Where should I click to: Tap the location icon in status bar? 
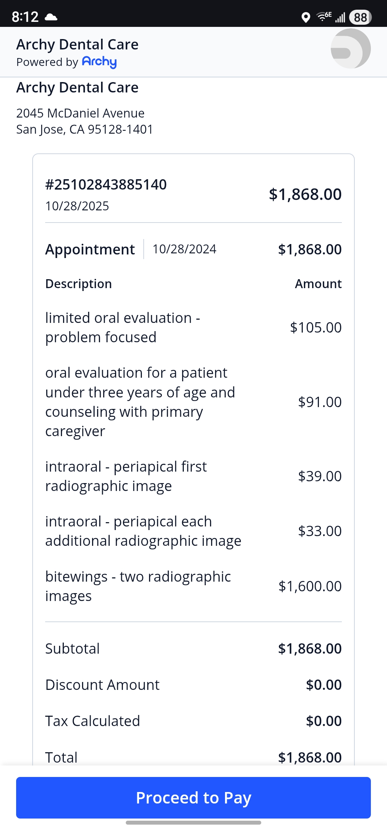(x=306, y=17)
